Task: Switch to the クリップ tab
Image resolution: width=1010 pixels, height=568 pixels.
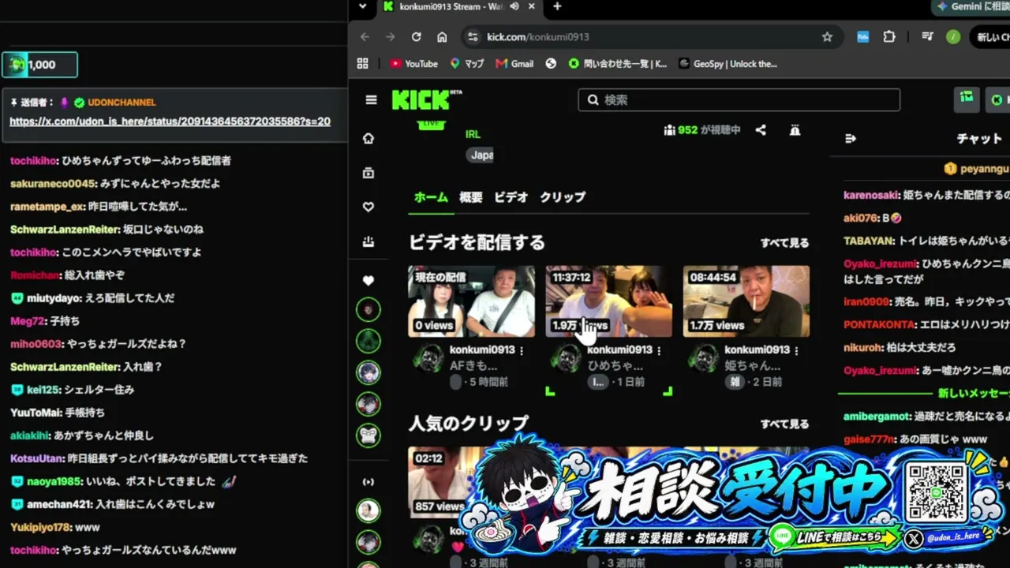Action: coord(563,197)
